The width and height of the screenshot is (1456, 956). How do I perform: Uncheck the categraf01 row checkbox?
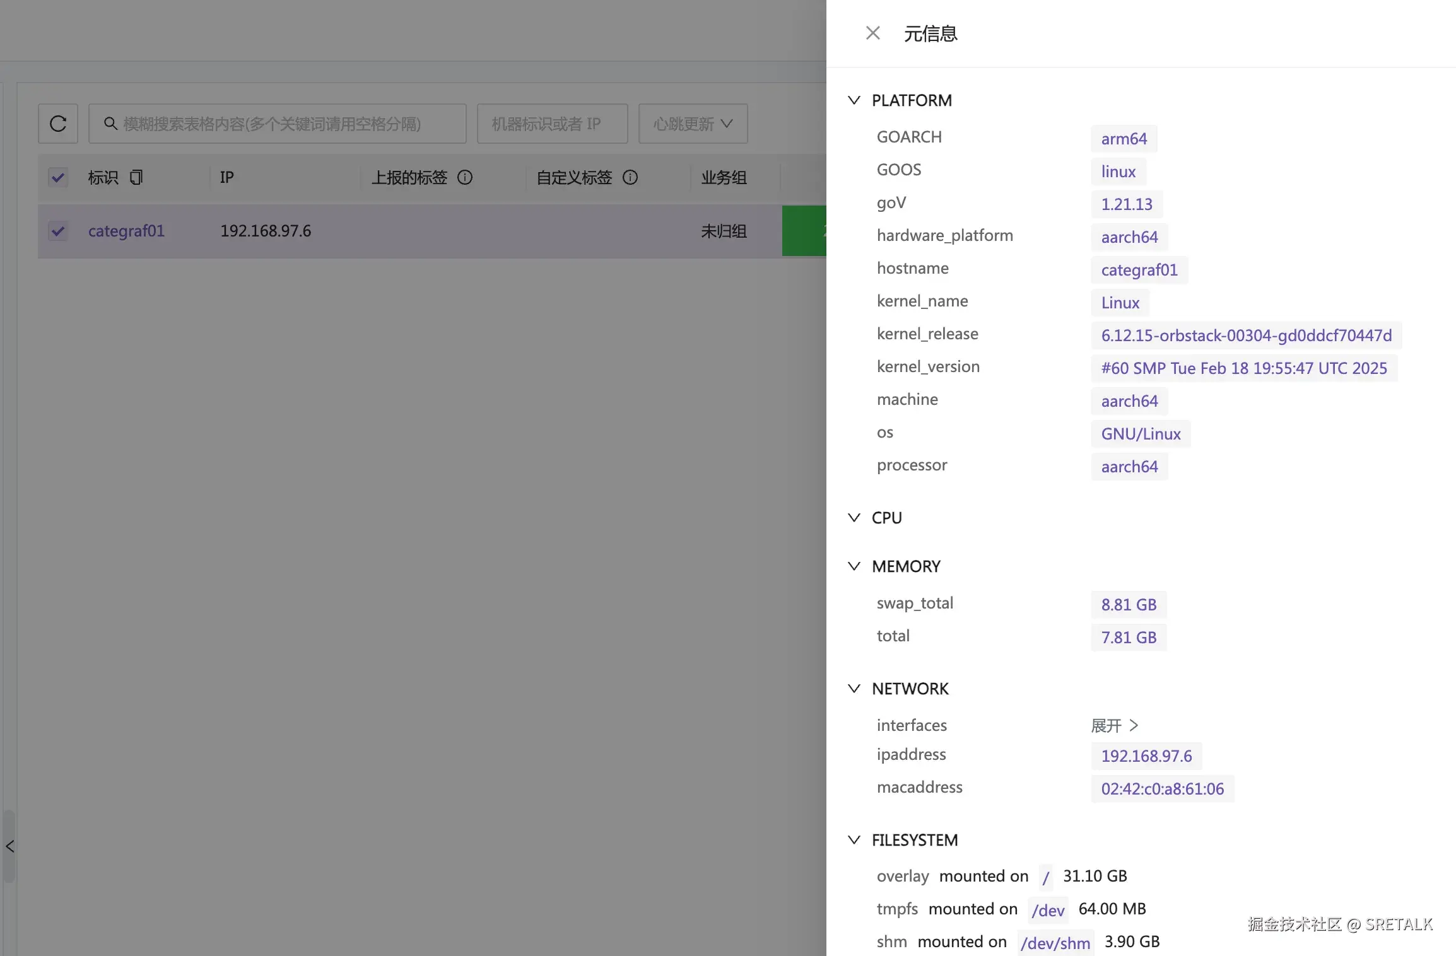point(58,231)
